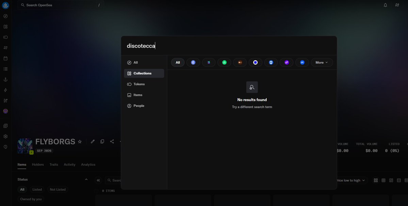Open the Price low to high sort dropdown
408x206 pixels.
(350, 180)
